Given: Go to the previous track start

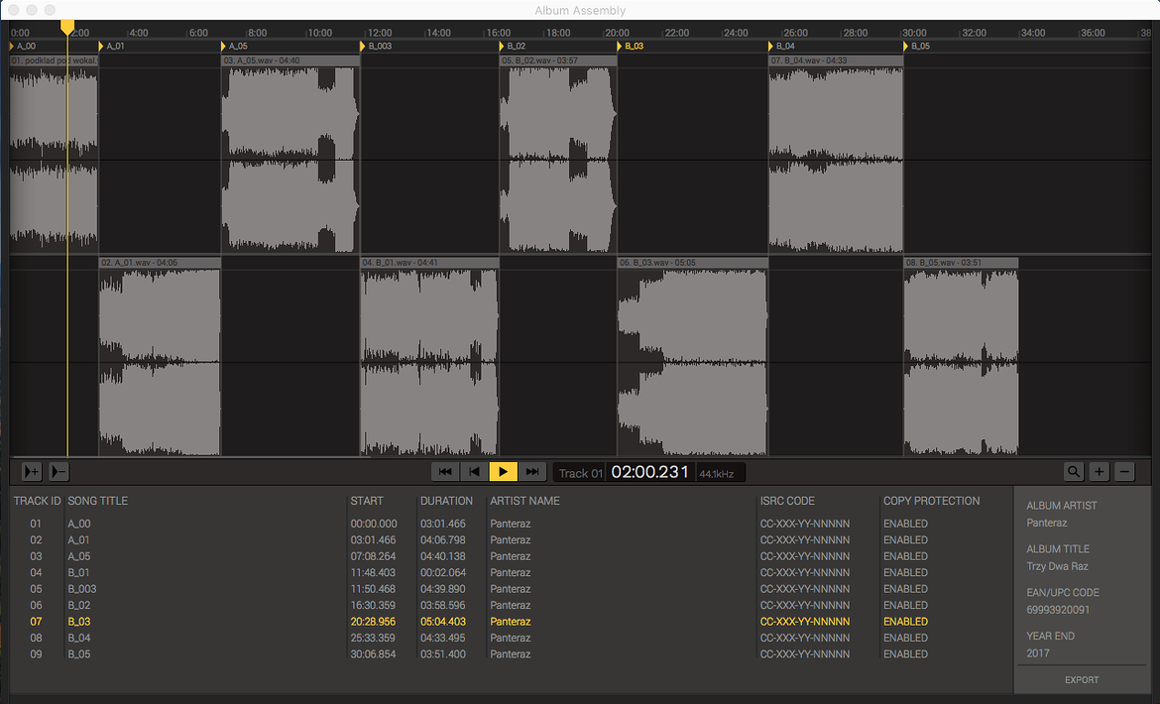Looking at the screenshot, I should [474, 471].
